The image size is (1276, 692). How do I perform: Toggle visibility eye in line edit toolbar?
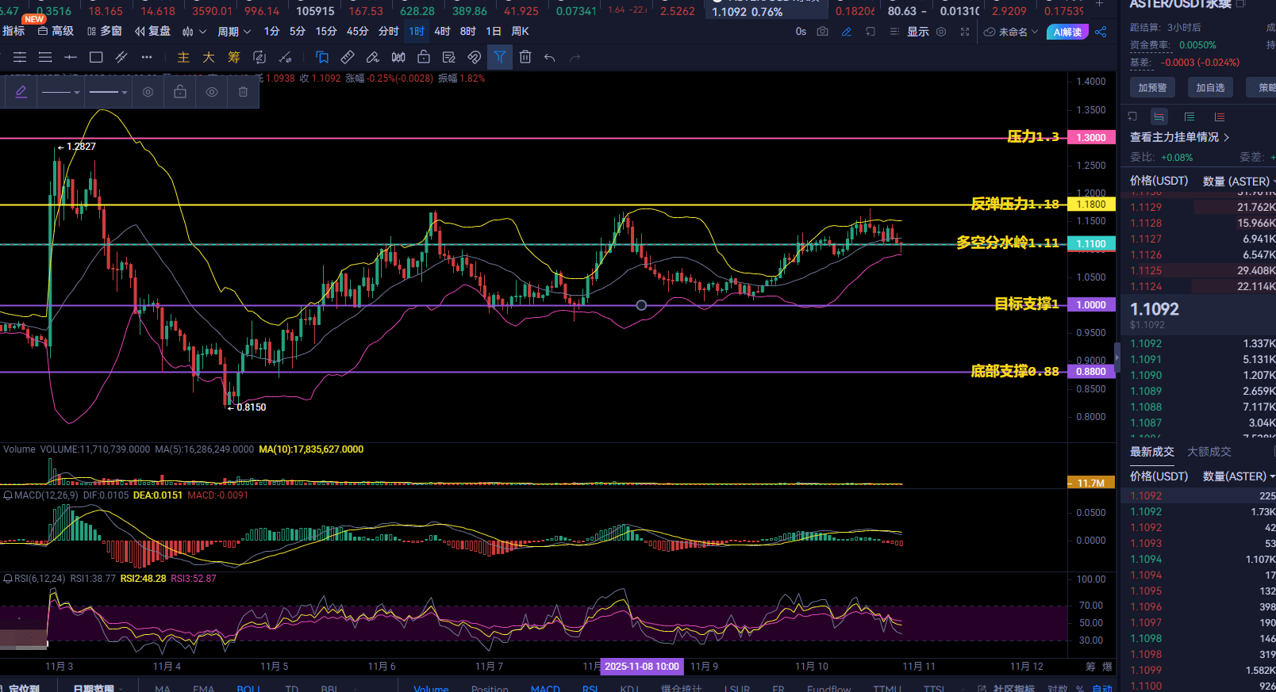click(212, 92)
